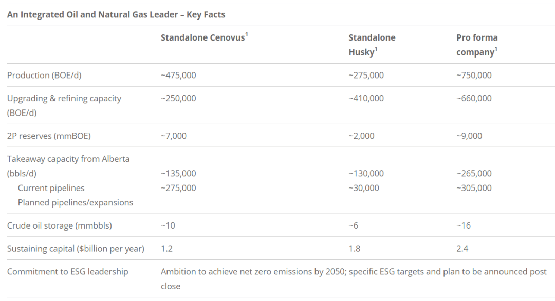Click the Commitment to ESG leadership label
The image size is (555, 301).
point(68,271)
